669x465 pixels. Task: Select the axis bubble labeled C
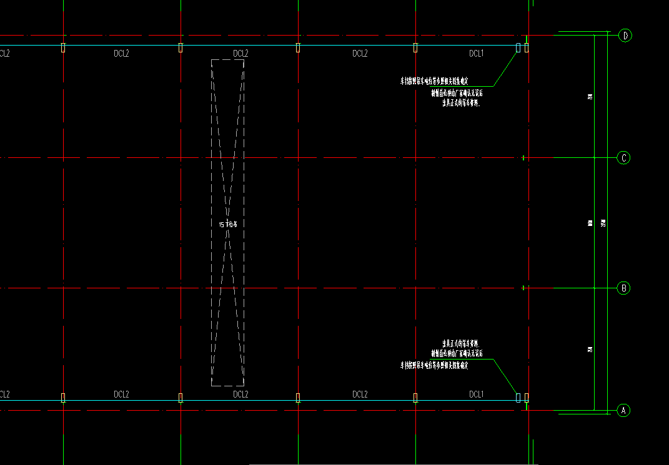[x=624, y=158]
